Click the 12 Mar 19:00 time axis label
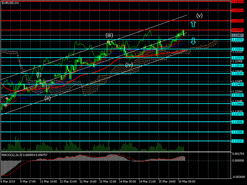 pos(88,182)
